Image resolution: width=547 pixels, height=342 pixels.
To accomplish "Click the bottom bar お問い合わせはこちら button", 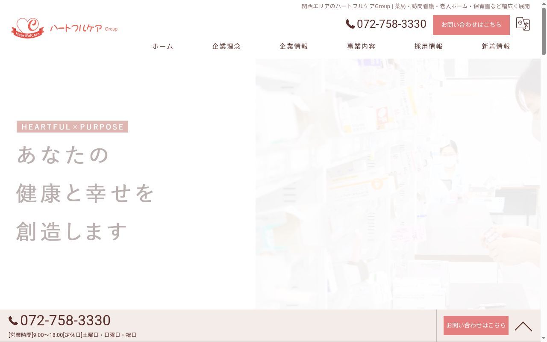I will [476, 325].
